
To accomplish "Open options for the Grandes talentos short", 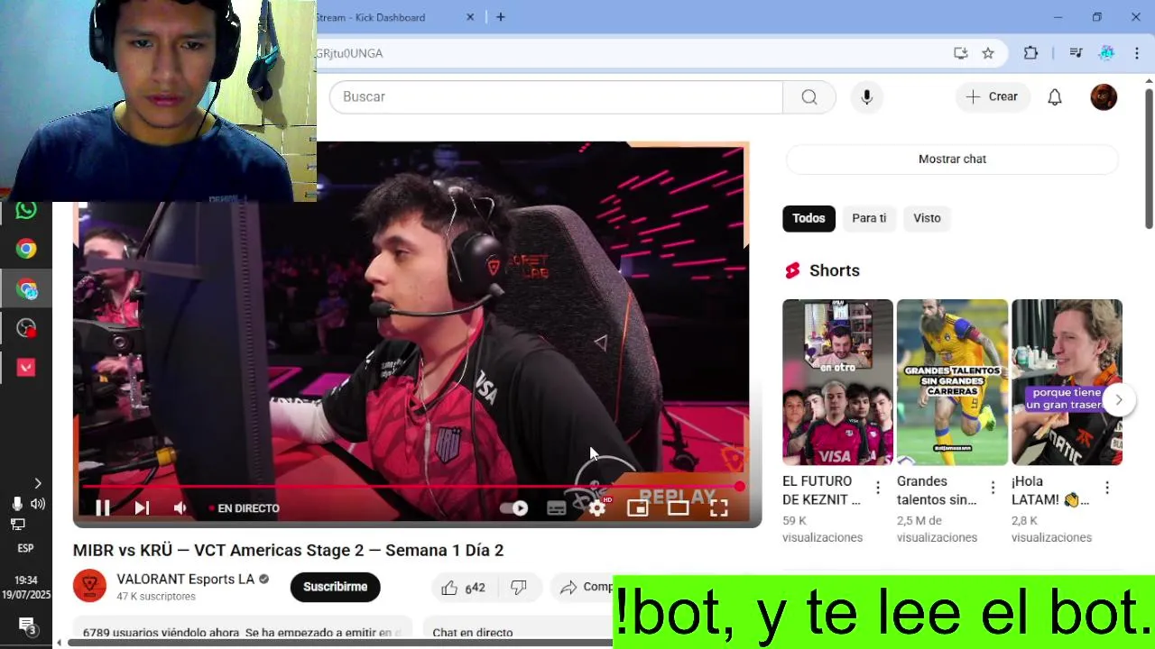I will tap(993, 489).
